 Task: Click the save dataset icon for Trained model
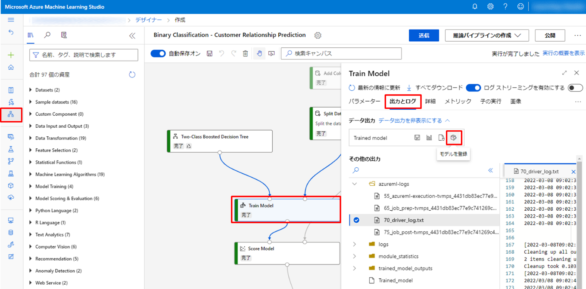click(x=417, y=138)
